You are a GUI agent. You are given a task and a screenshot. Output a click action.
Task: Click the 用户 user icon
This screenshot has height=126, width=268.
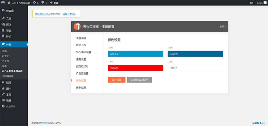point(3,88)
